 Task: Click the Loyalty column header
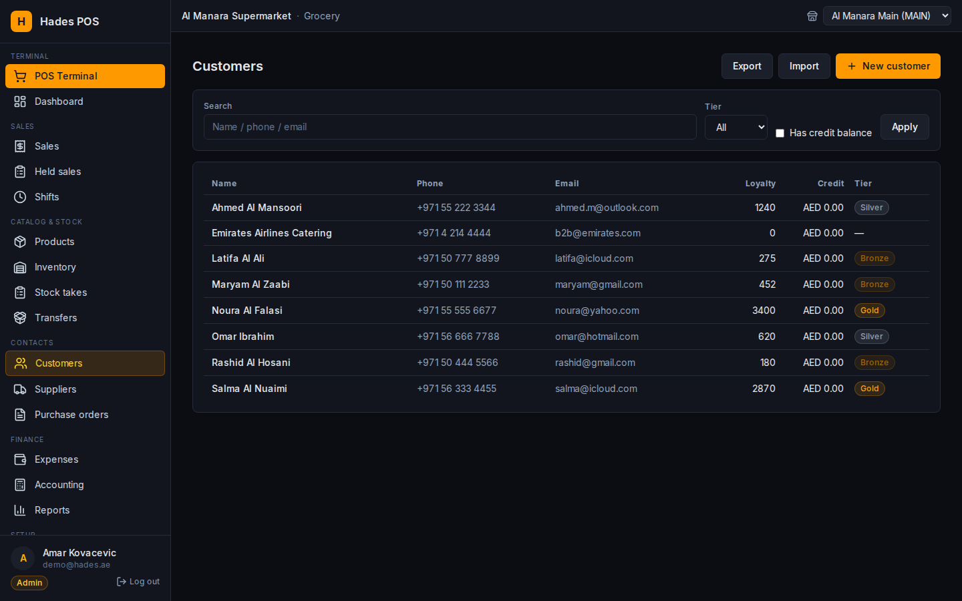760,184
